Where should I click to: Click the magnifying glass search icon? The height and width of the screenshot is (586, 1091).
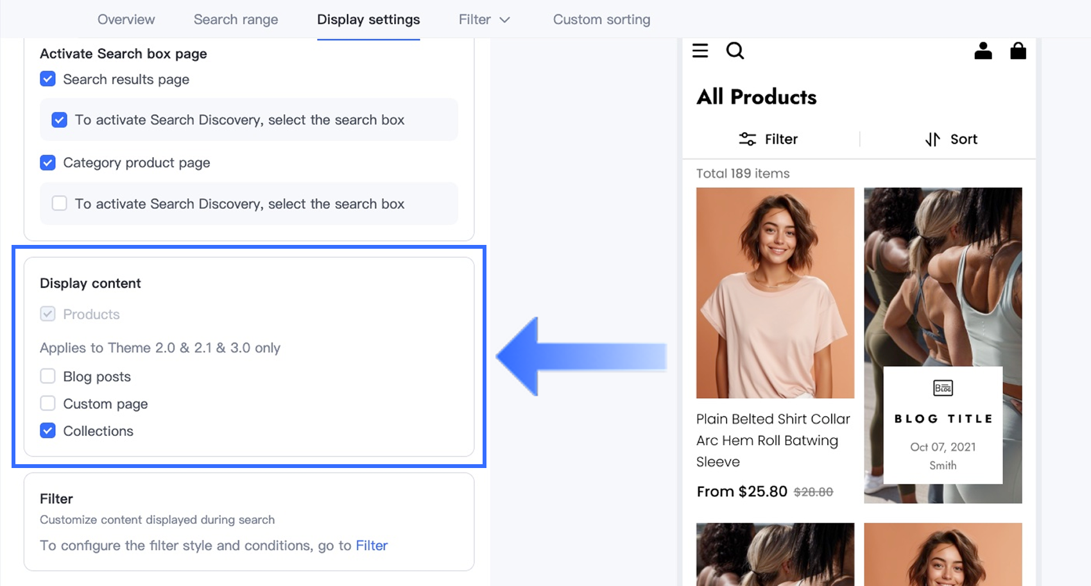click(x=735, y=51)
